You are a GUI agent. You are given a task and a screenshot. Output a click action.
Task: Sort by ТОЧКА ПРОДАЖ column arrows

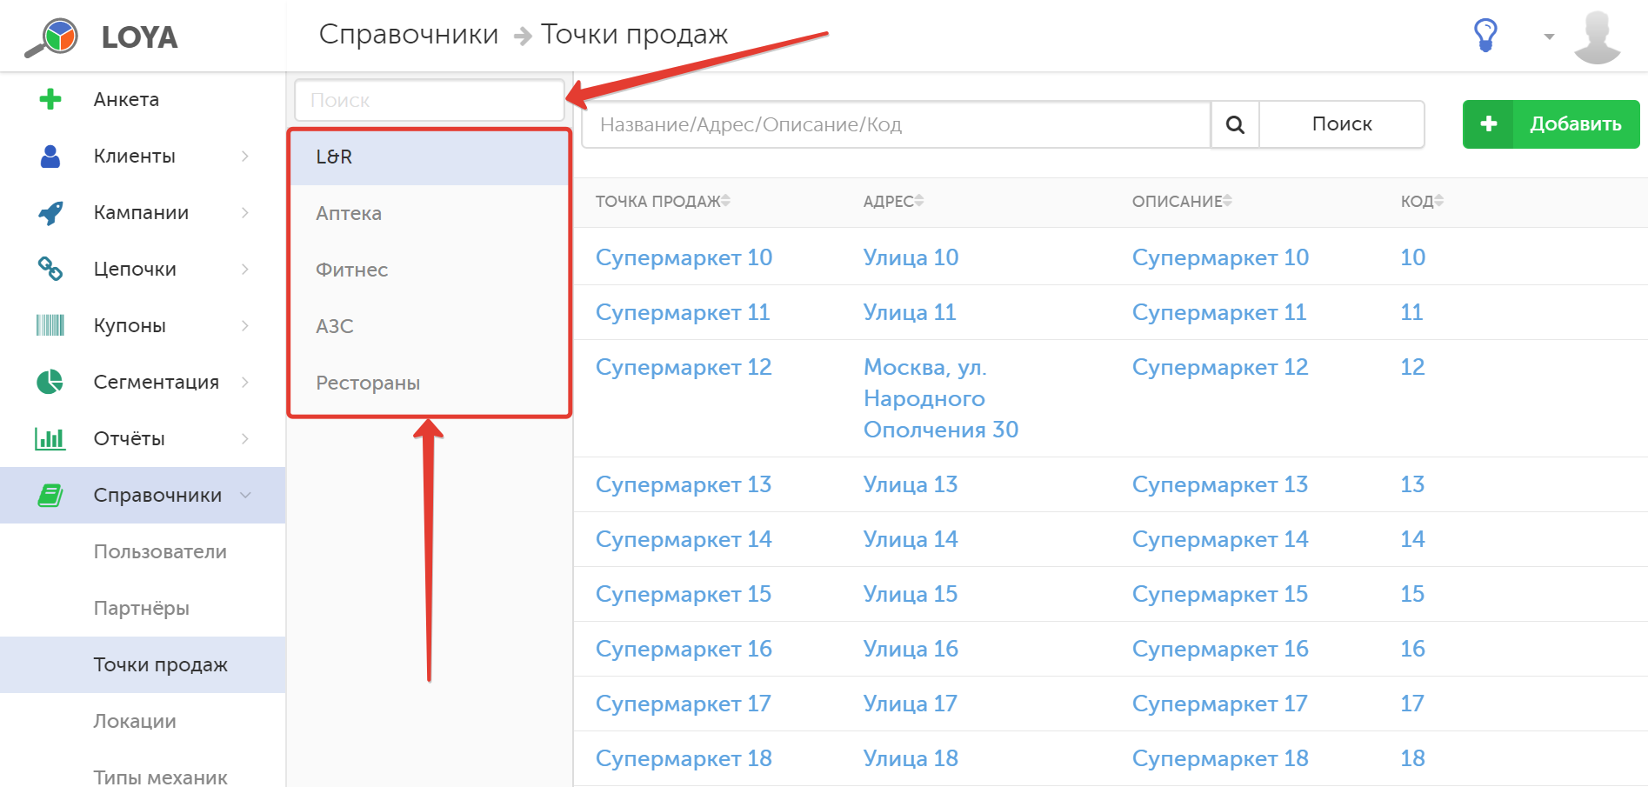(725, 201)
